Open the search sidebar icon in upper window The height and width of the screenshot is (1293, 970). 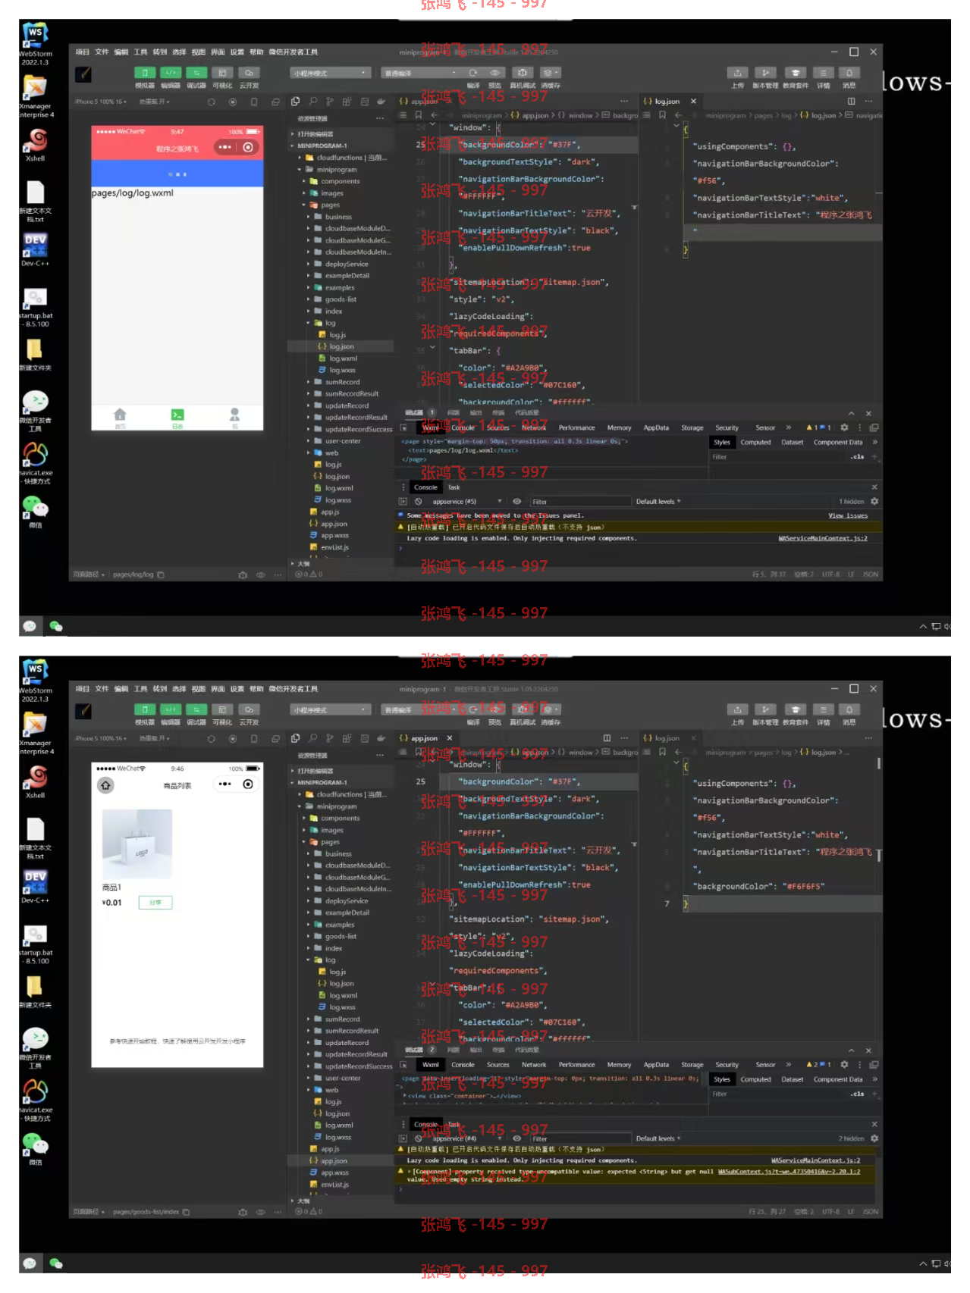click(312, 102)
